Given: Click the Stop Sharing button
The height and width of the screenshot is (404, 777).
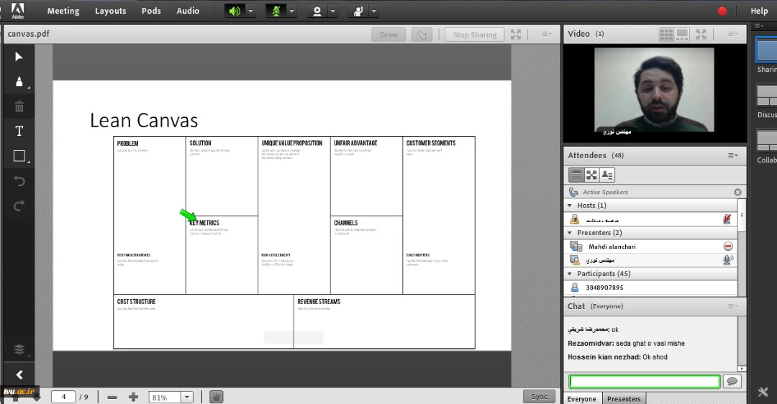Looking at the screenshot, I should 474,35.
